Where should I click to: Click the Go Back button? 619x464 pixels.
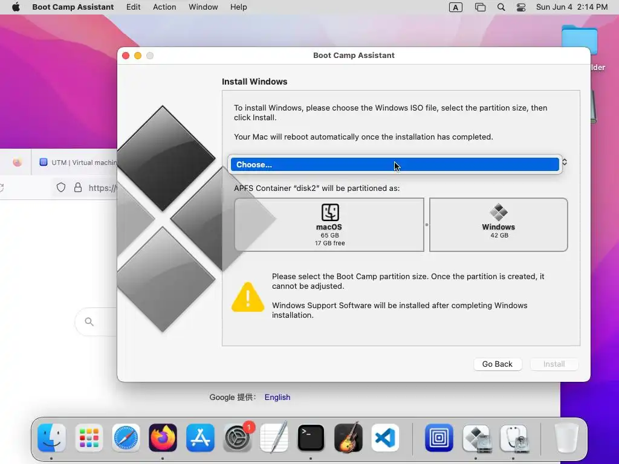point(497,364)
